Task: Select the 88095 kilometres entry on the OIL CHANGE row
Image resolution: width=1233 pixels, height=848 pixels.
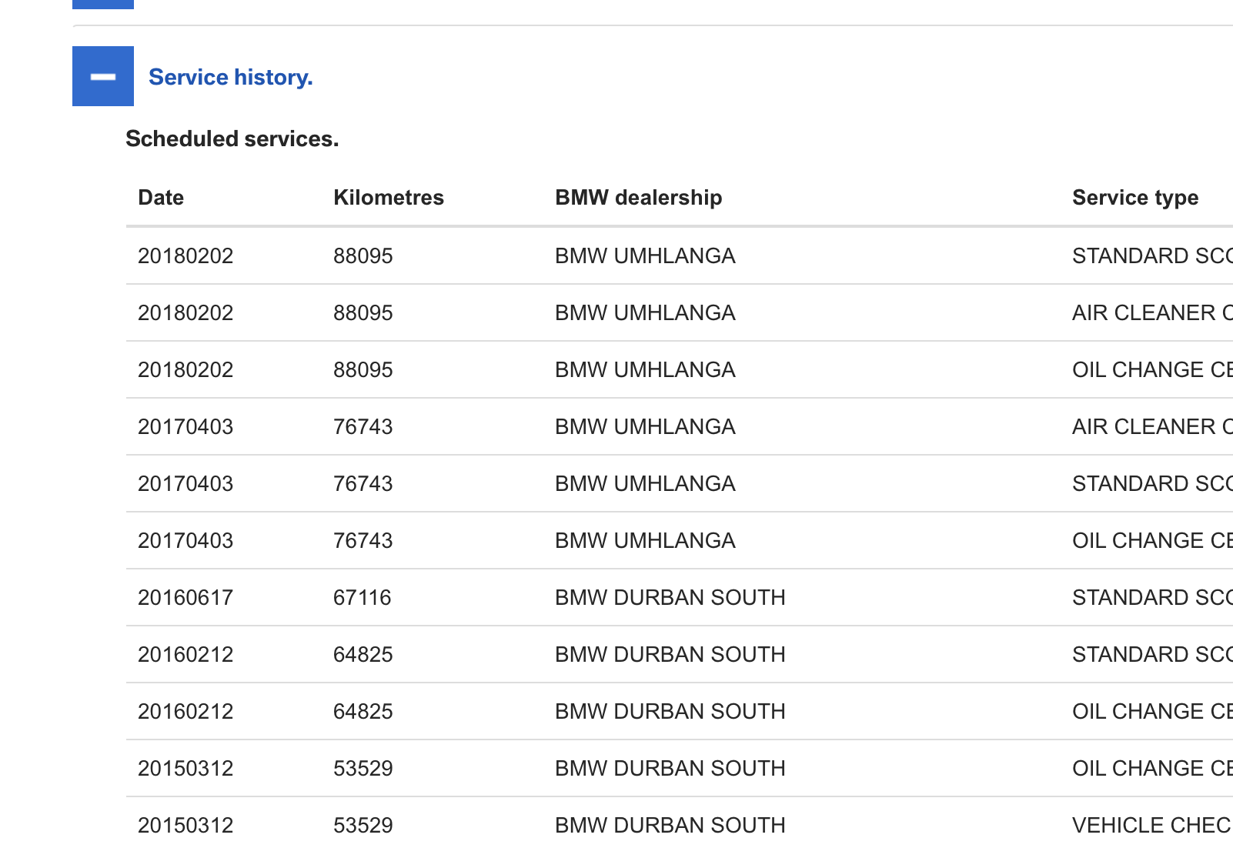Action: coord(363,369)
